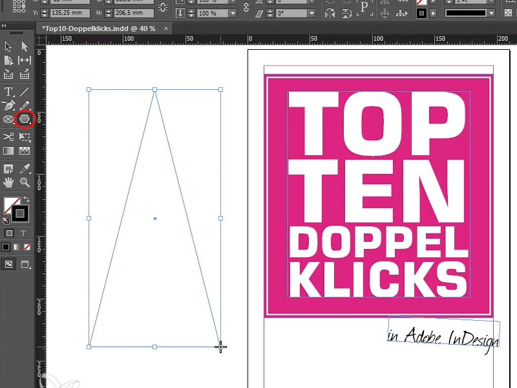
Task: Apply None button in toolbox
Action: [27, 247]
